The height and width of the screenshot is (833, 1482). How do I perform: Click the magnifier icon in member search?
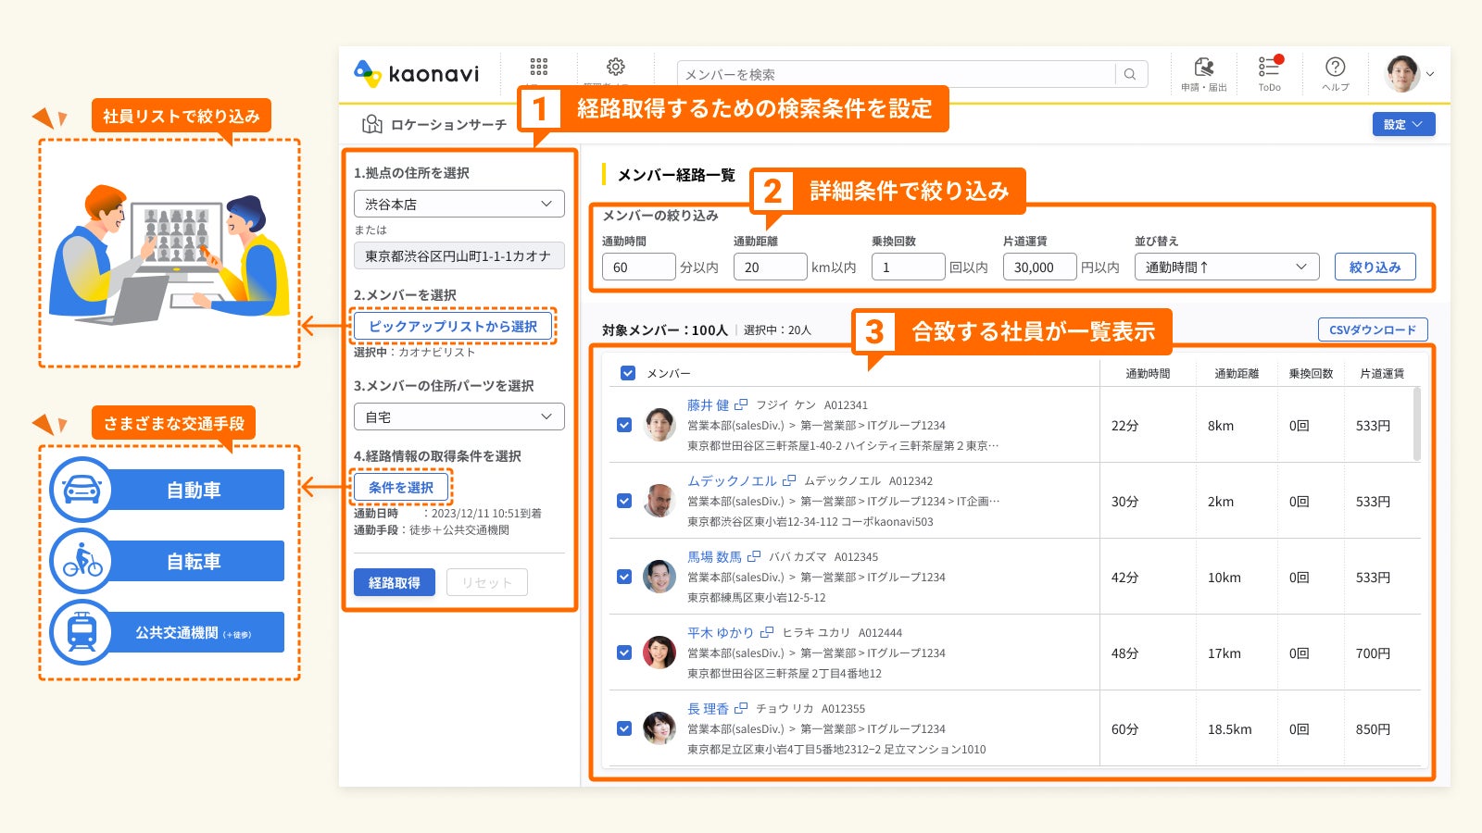1130,74
